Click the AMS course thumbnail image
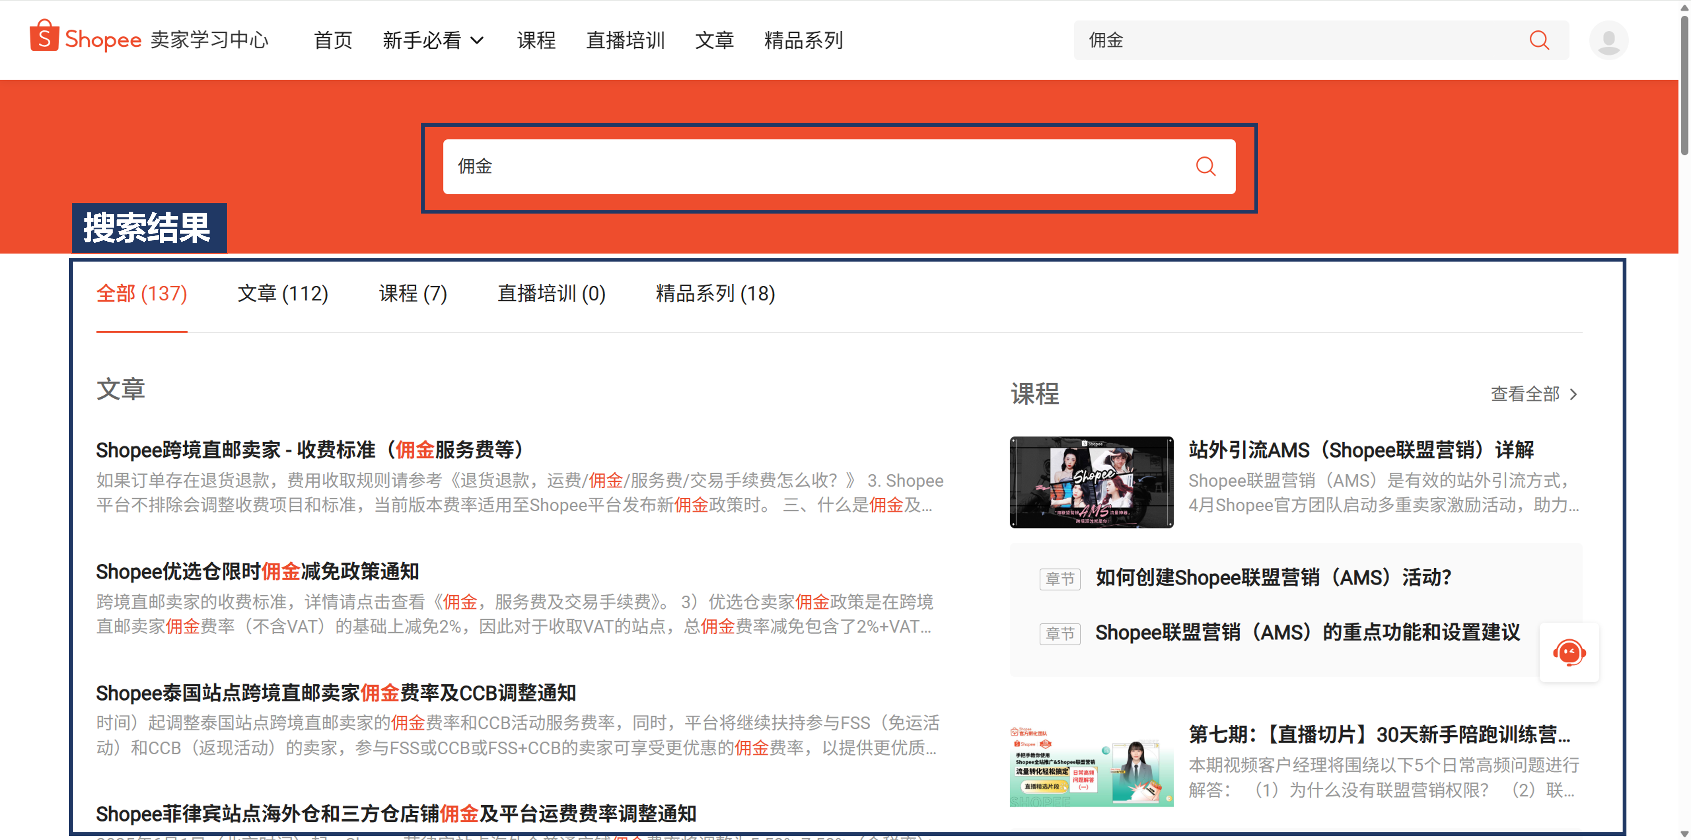1691x840 pixels. tap(1091, 482)
